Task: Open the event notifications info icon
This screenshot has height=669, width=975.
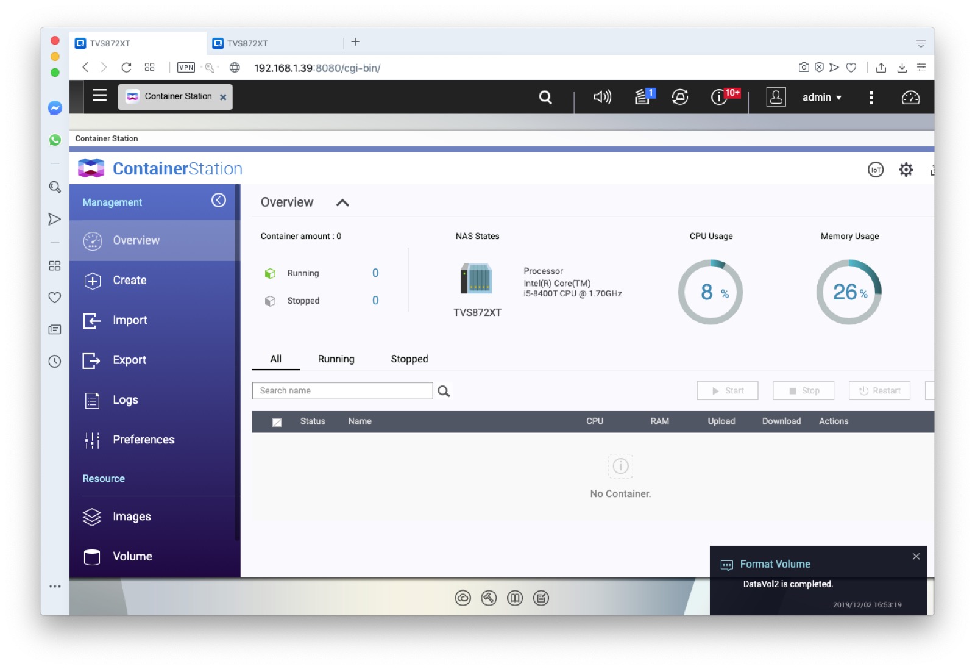Action: point(720,97)
